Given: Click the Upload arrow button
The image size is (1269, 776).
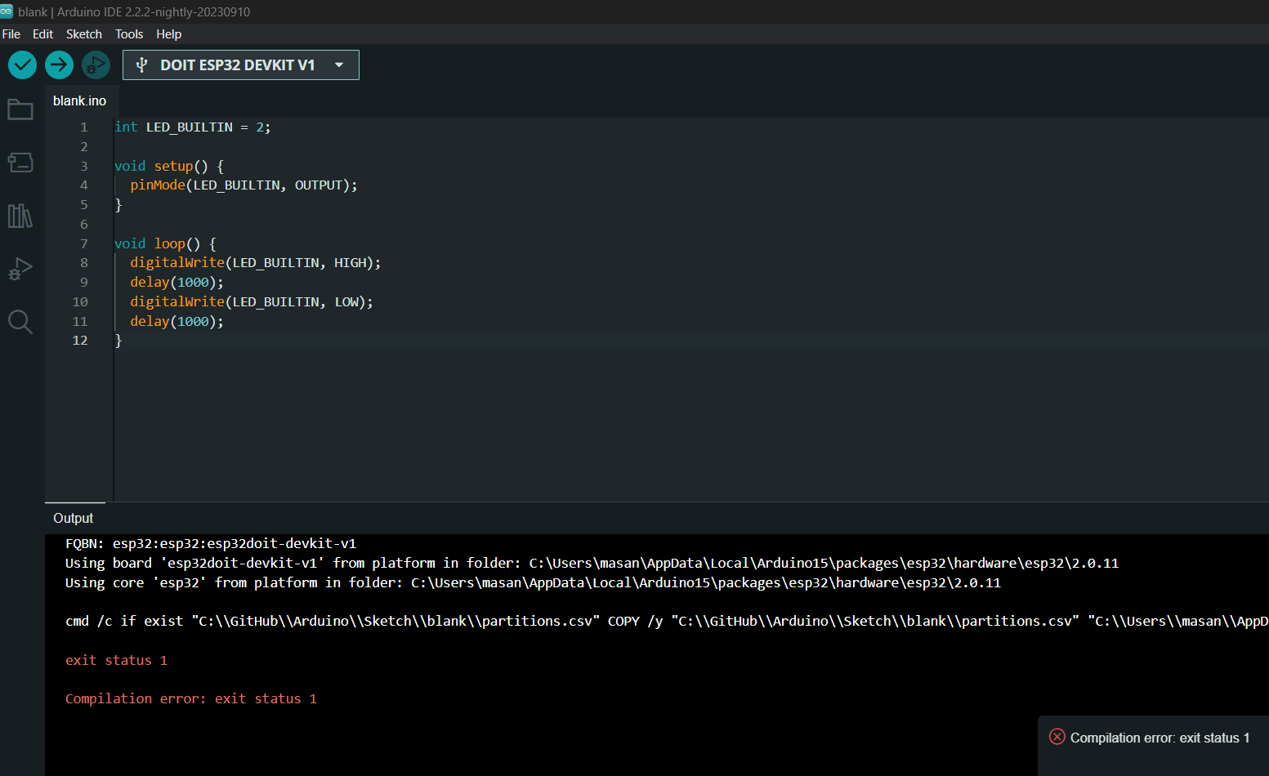Looking at the screenshot, I should coord(59,65).
